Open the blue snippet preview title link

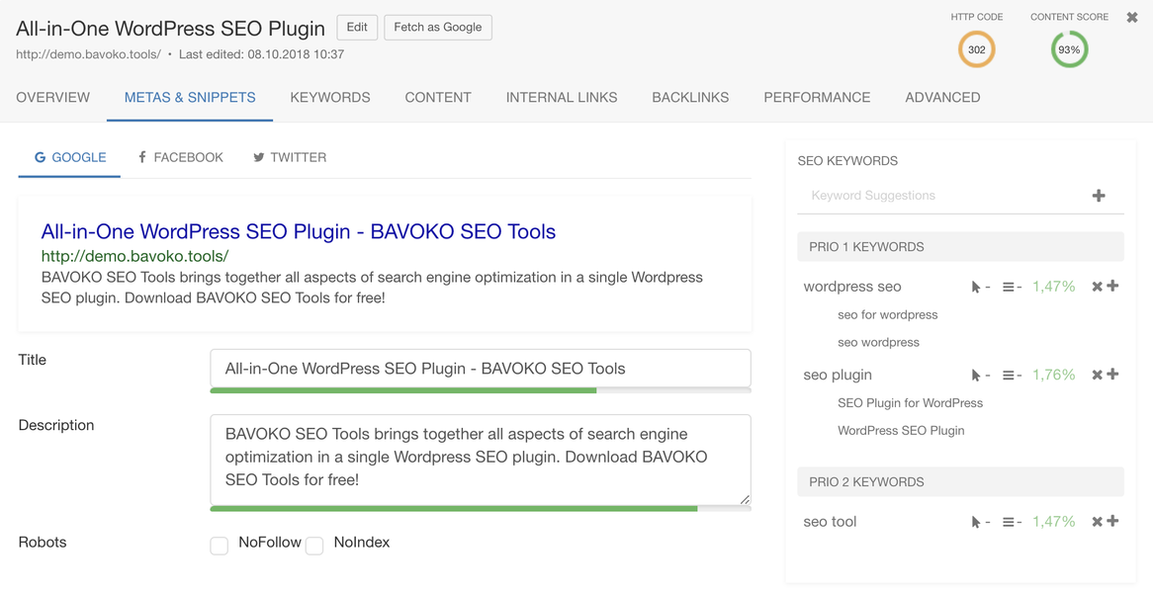(299, 231)
